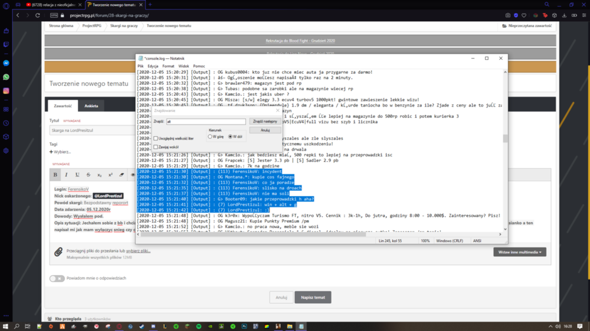Go back to the previous page
The image size is (590, 331).
18,15
